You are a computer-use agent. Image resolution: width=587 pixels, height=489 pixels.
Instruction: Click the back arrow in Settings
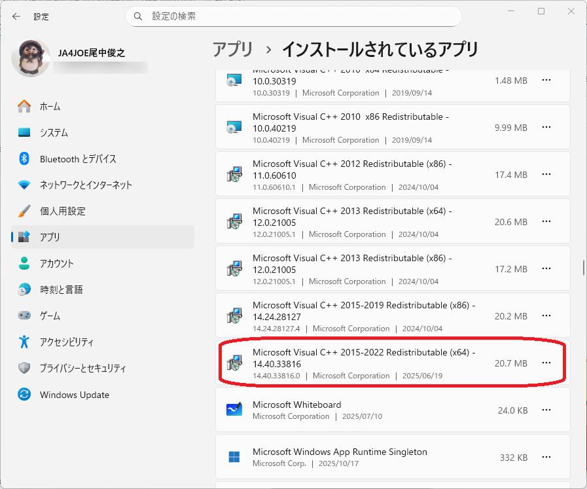(16, 16)
